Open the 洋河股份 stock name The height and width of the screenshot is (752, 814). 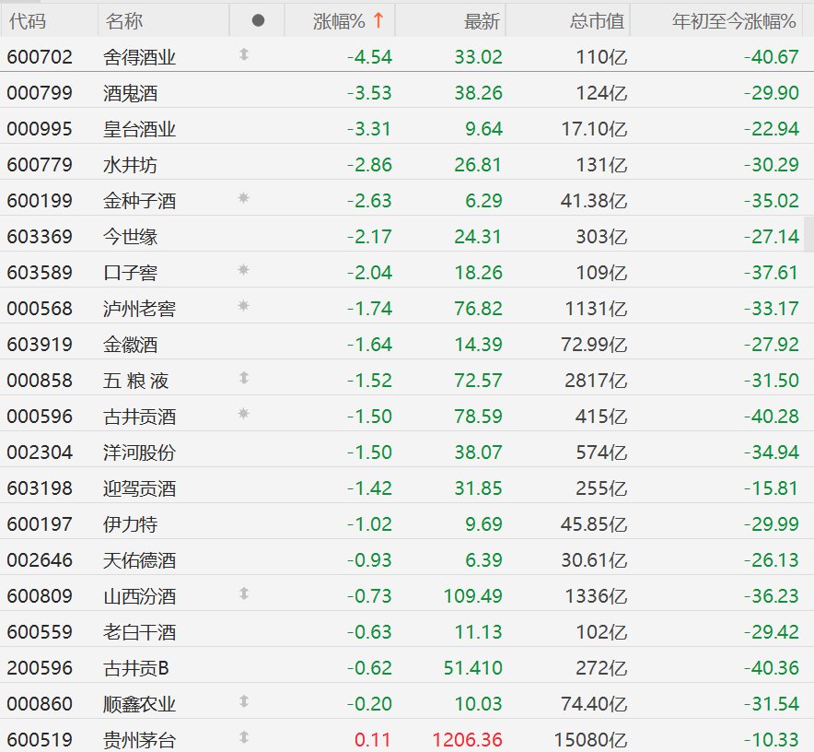click(x=139, y=452)
